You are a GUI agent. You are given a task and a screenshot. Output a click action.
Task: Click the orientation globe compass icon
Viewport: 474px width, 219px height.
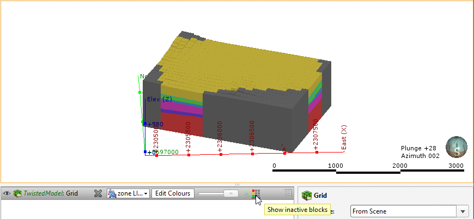(x=455, y=147)
